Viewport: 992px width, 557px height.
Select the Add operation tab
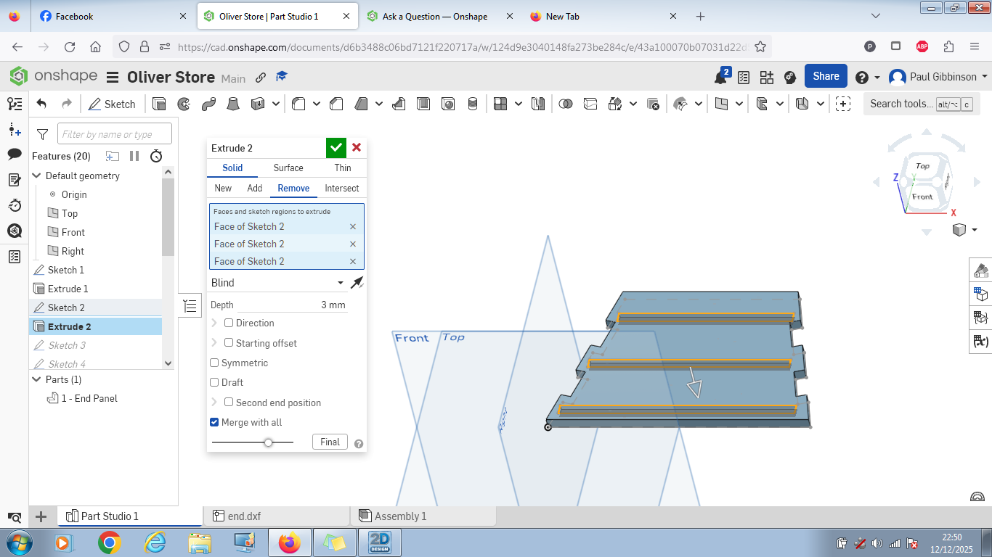tap(254, 188)
